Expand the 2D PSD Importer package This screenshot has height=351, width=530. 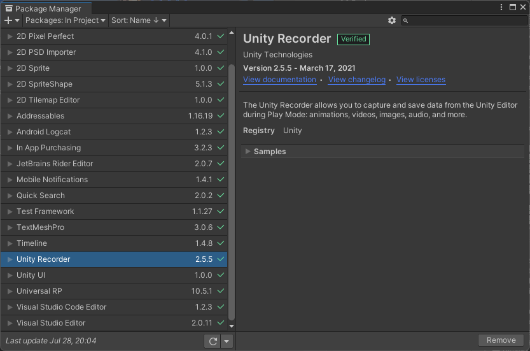point(10,52)
